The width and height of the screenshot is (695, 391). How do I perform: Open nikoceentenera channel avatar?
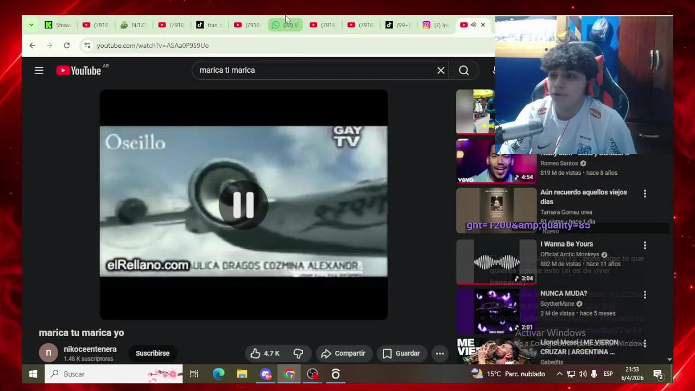point(48,353)
